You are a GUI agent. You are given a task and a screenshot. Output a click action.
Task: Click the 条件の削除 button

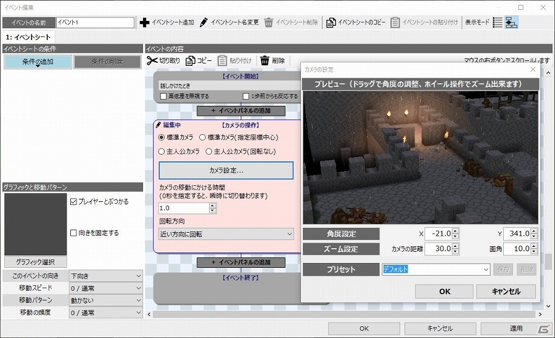pos(107,62)
